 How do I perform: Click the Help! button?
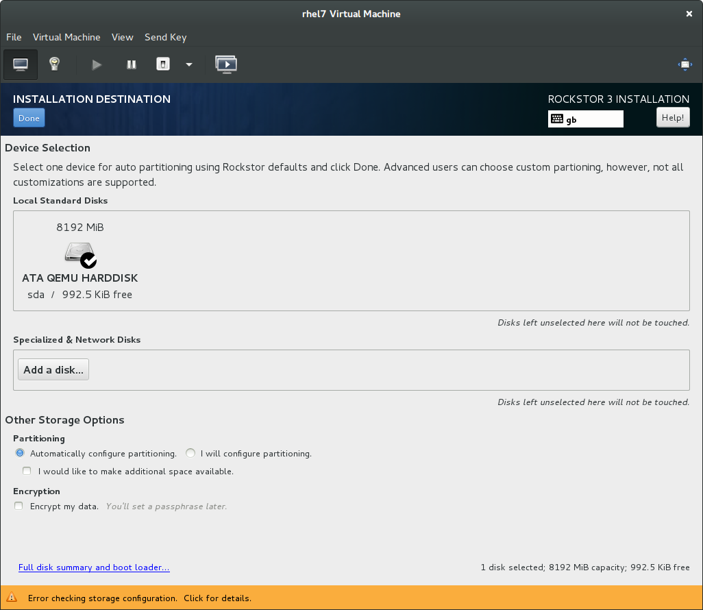tap(673, 117)
